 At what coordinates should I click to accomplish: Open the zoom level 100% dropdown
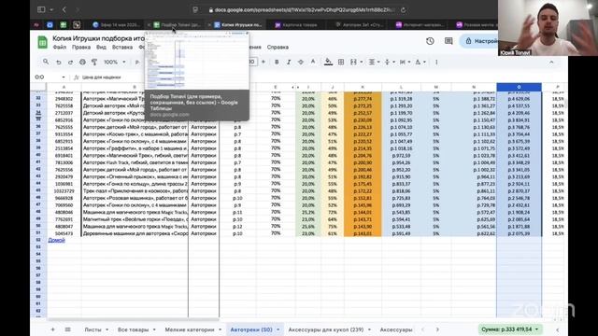click(114, 63)
